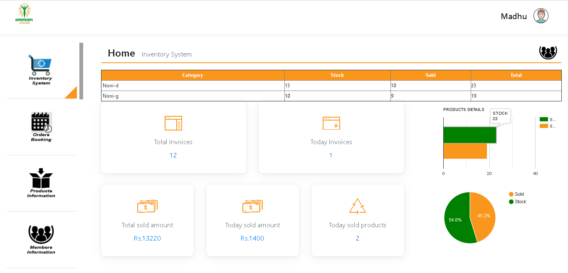Click the Total Invoices window icon
The height and width of the screenshot is (273, 568).
[x=173, y=123]
